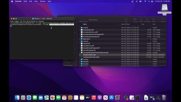Open Wi-Fi status in menu bar
Viewport: 181px width, 102px height.
pos(145,1)
